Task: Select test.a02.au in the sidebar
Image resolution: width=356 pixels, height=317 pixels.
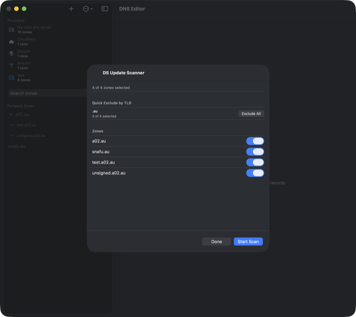Action: [27, 125]
